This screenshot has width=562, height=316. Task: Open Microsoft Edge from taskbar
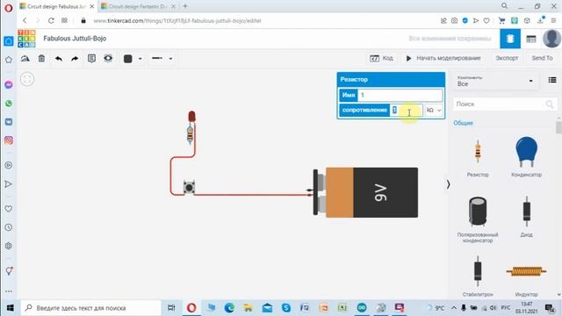pyautogui.click(x=229, y=307)
